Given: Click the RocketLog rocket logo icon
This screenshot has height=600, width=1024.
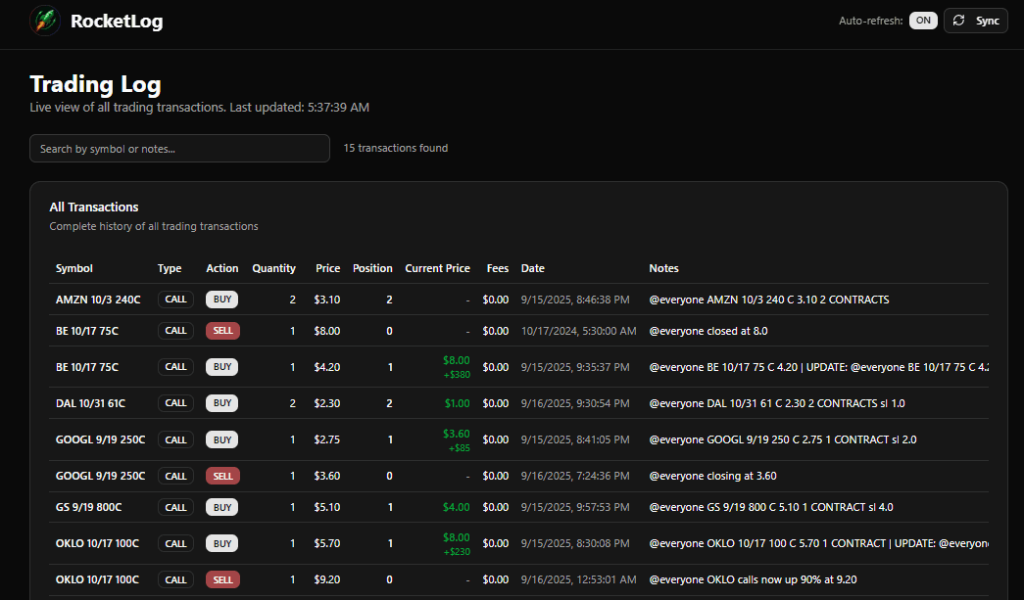Looking at the screenshot, I should (x=43, y=20).
